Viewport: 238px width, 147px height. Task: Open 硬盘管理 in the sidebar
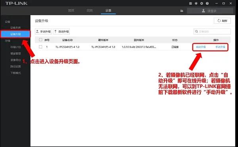point(15,53)
